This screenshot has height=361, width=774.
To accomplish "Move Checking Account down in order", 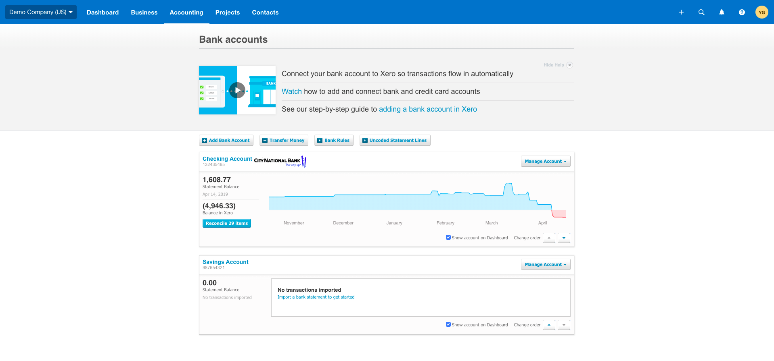I will click(564, 238).
